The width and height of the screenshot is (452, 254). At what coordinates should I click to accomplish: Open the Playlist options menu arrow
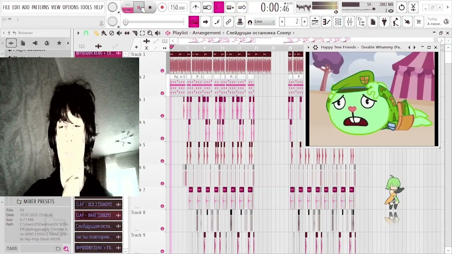pos(78,33)
